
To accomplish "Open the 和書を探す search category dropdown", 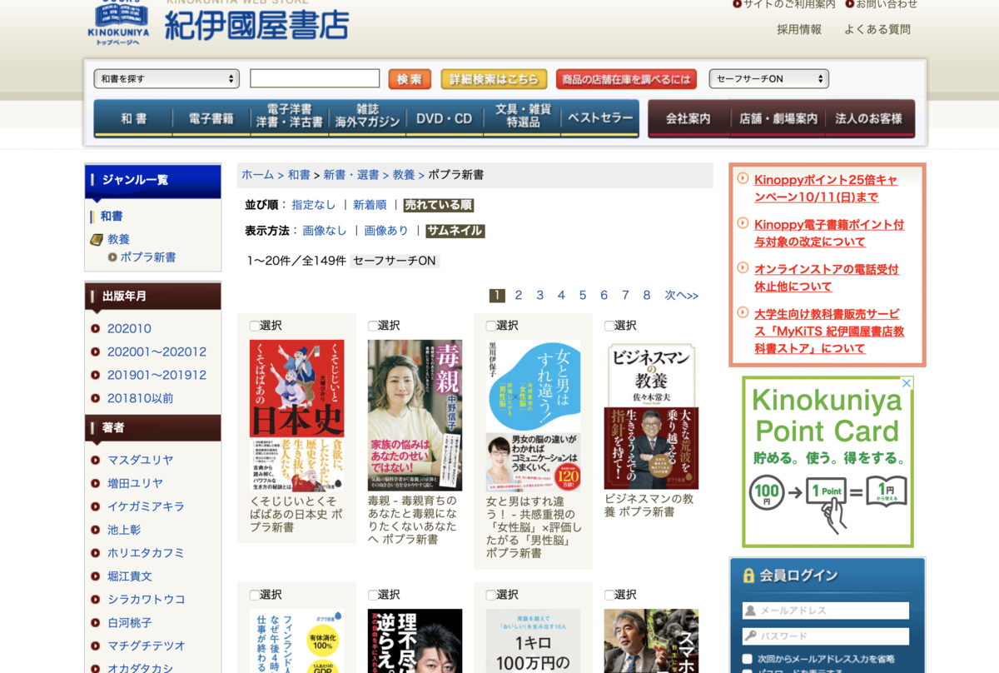I will pyautogui.click(x=166, y=78).
